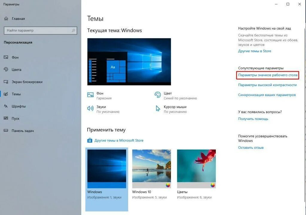Close the Параметры window
This screenshot has width=306, height=215.
click(x=299, y=4)
